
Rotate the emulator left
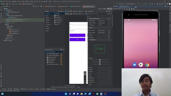click(x=120, y=9)
